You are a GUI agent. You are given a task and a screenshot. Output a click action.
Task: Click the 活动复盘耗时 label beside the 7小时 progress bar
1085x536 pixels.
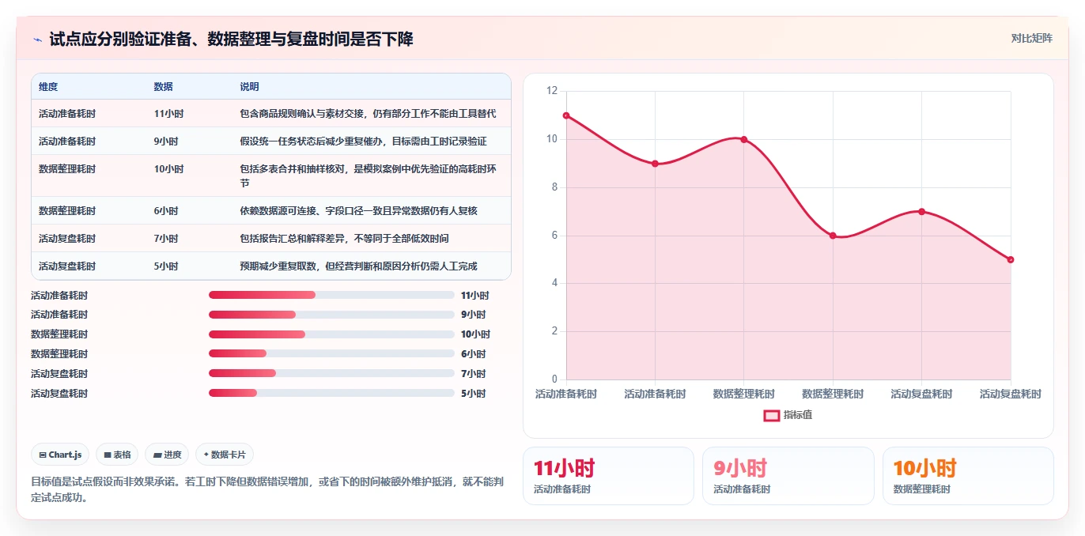[x=59, y=374]
